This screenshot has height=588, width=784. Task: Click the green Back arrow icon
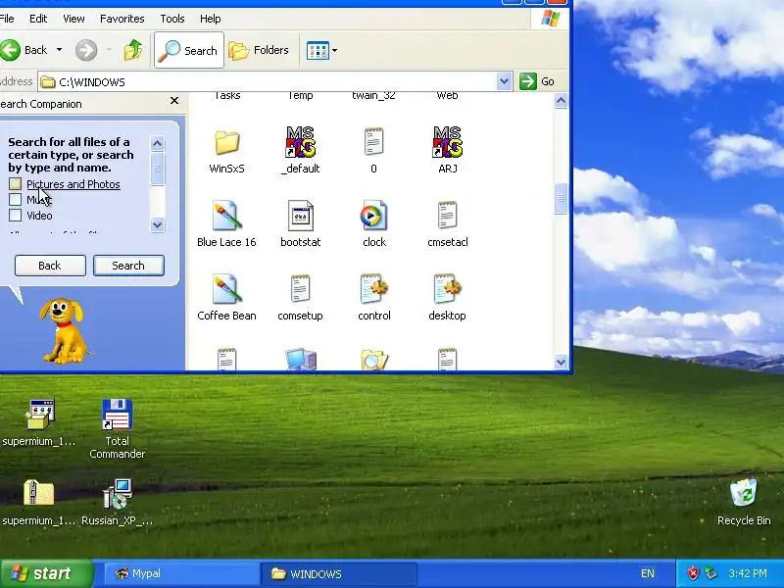pyautogui.click(x=10, y=50)
